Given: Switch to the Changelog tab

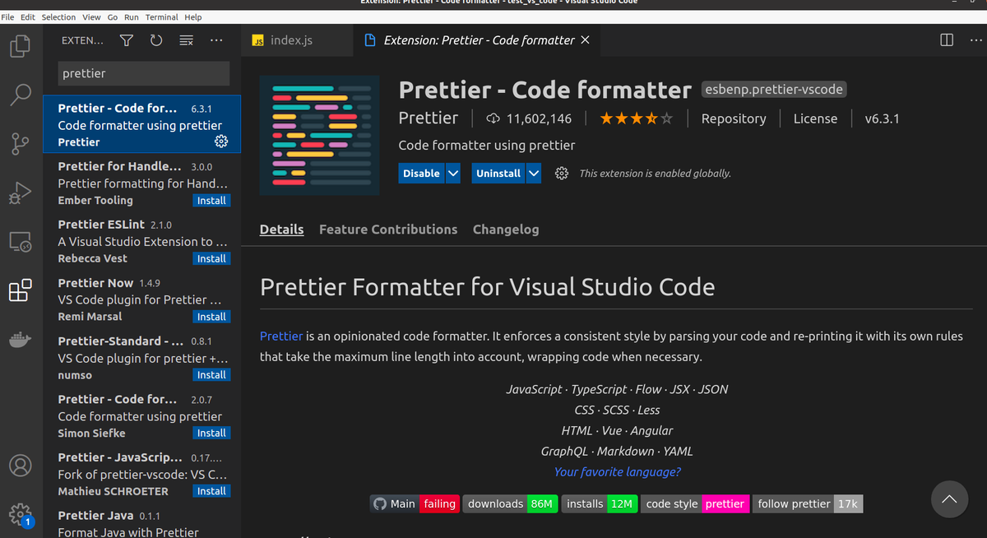Looking at the screenshot, I should pos(506,230).
